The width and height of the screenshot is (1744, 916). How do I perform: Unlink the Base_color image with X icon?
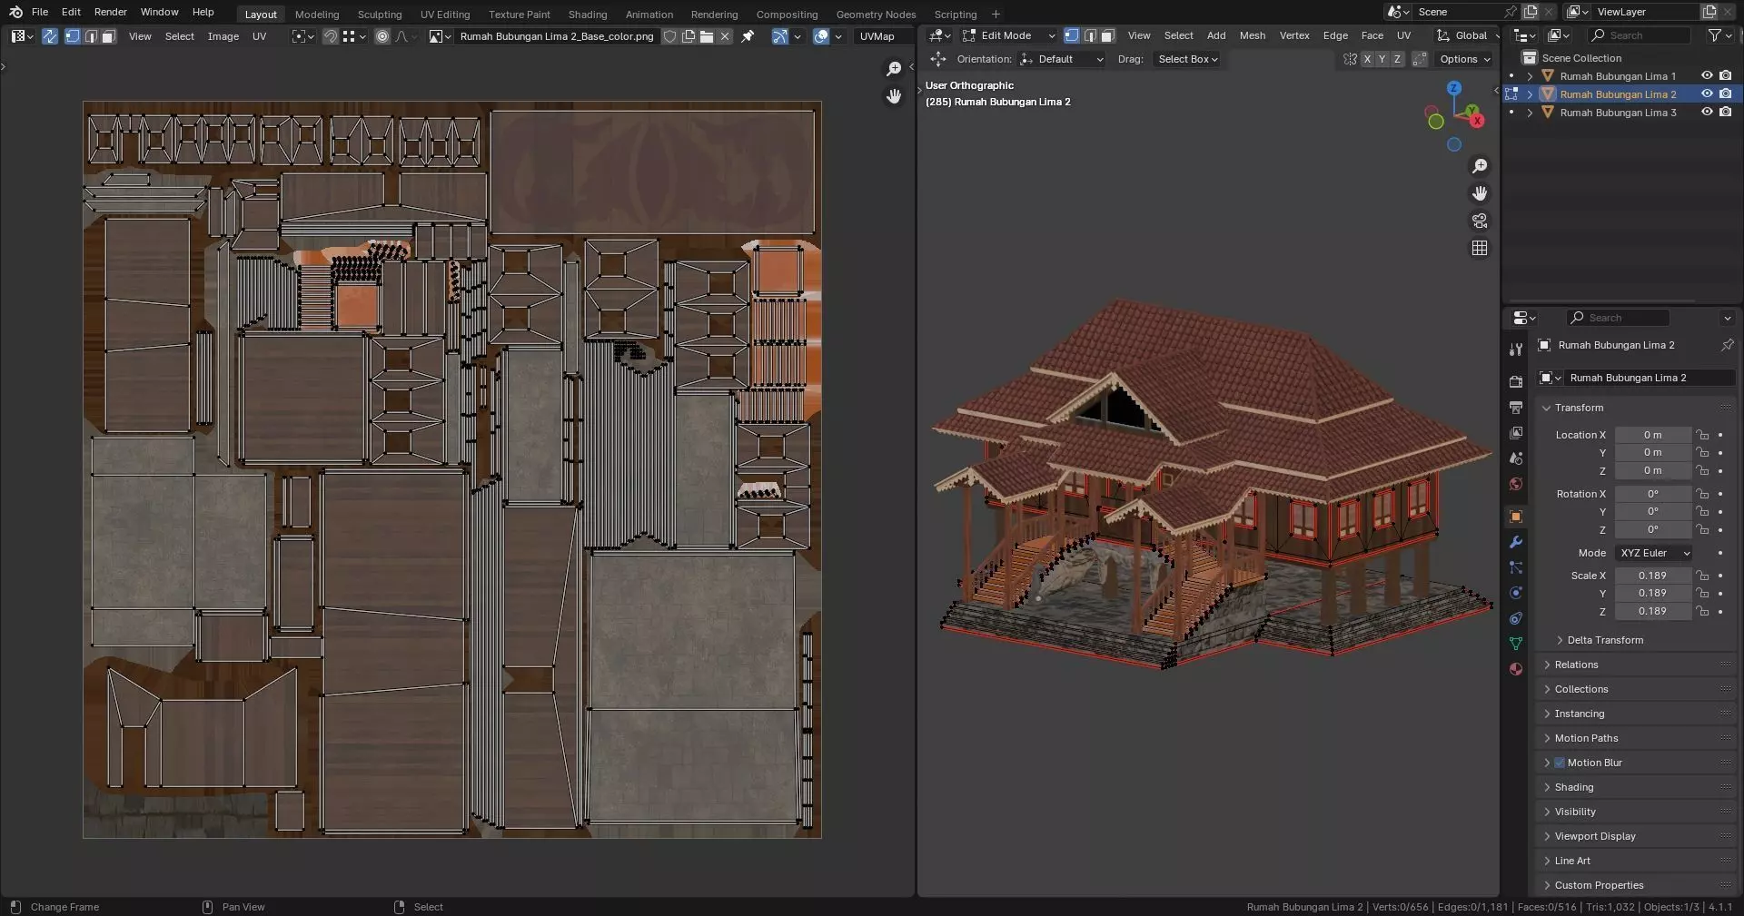click(725, 36)
